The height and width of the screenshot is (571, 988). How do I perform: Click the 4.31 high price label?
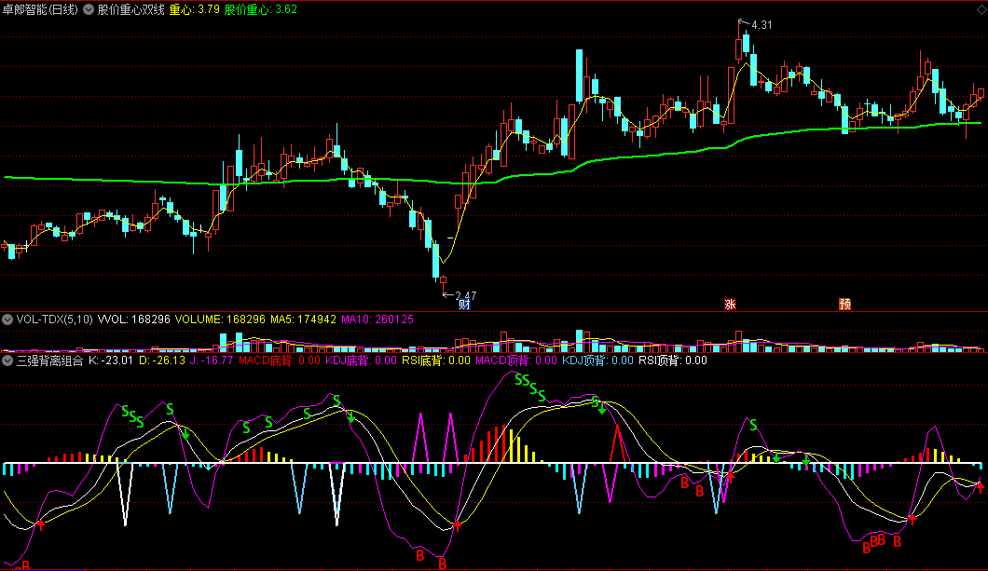[x=762, y=25]
